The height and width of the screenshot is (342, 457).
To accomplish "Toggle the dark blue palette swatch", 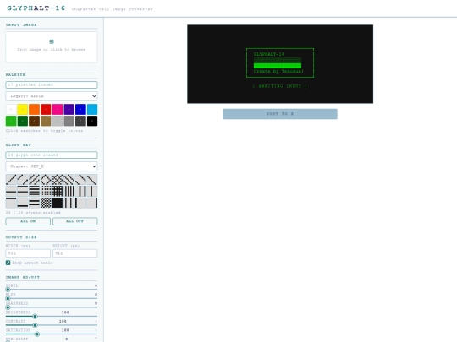I will [80, 109].
